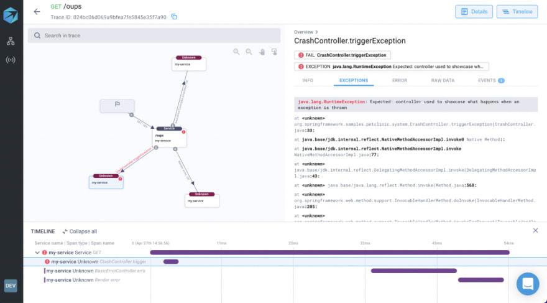Click the java.lang.RuntimeException message box
Image resolution: width=547 pixels, height=303 pixels.
point(416,105)
